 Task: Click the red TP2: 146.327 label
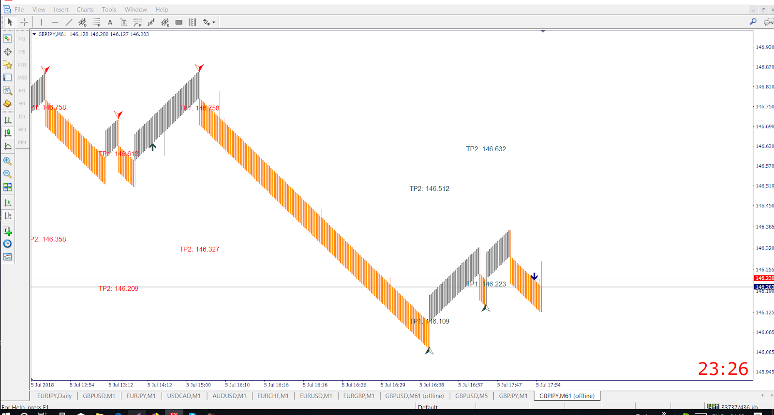tap(199, 249)
